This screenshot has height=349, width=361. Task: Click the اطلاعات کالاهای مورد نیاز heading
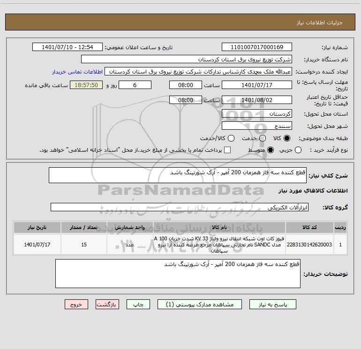[x=313, y=191]
